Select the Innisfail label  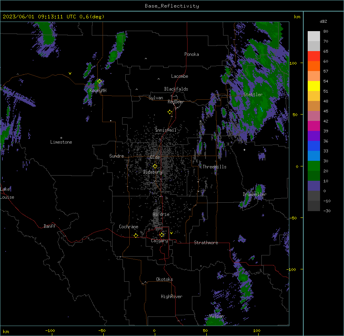click(166, 130)
